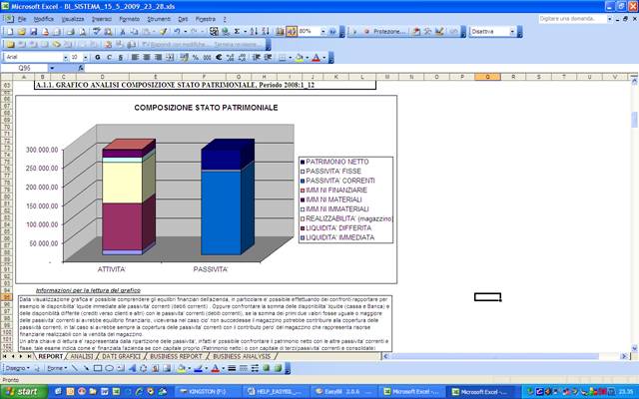The image size is (639, 399).
Task: Open Print Preview from standard toolbar
Action: [82, 32]
